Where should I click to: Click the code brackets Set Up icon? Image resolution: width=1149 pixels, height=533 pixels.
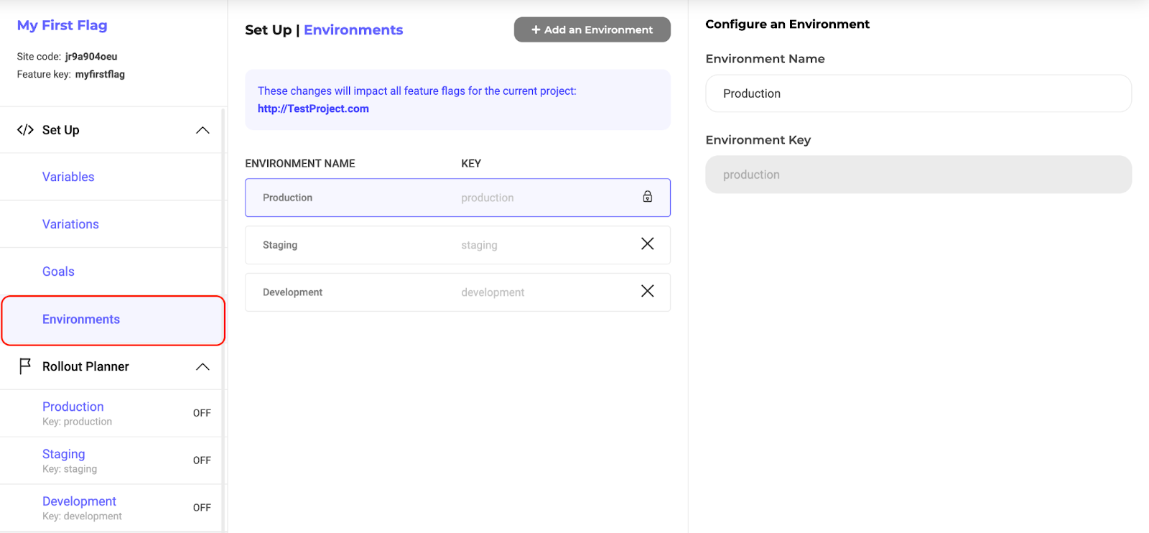[25, 130]
